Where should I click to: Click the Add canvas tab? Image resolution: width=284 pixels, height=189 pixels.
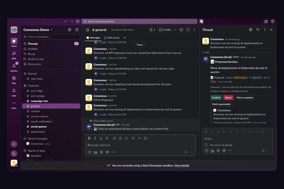[x=112, y=38]
